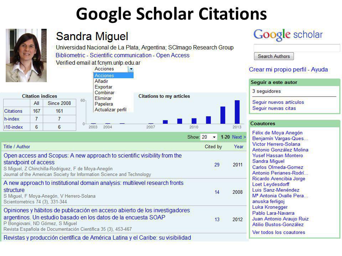Open coauthor Antonio Perianes-Rodrí profile

280,173
